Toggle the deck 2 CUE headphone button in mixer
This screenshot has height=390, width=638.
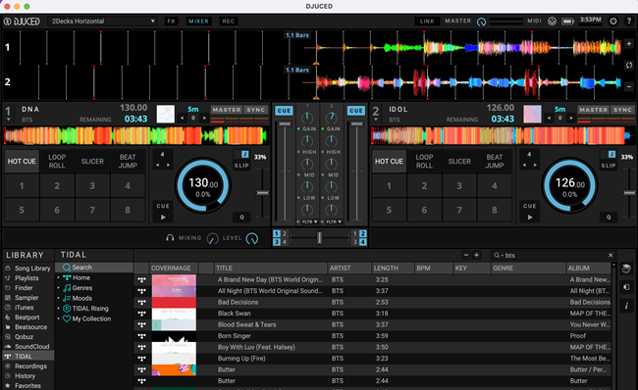355,111
